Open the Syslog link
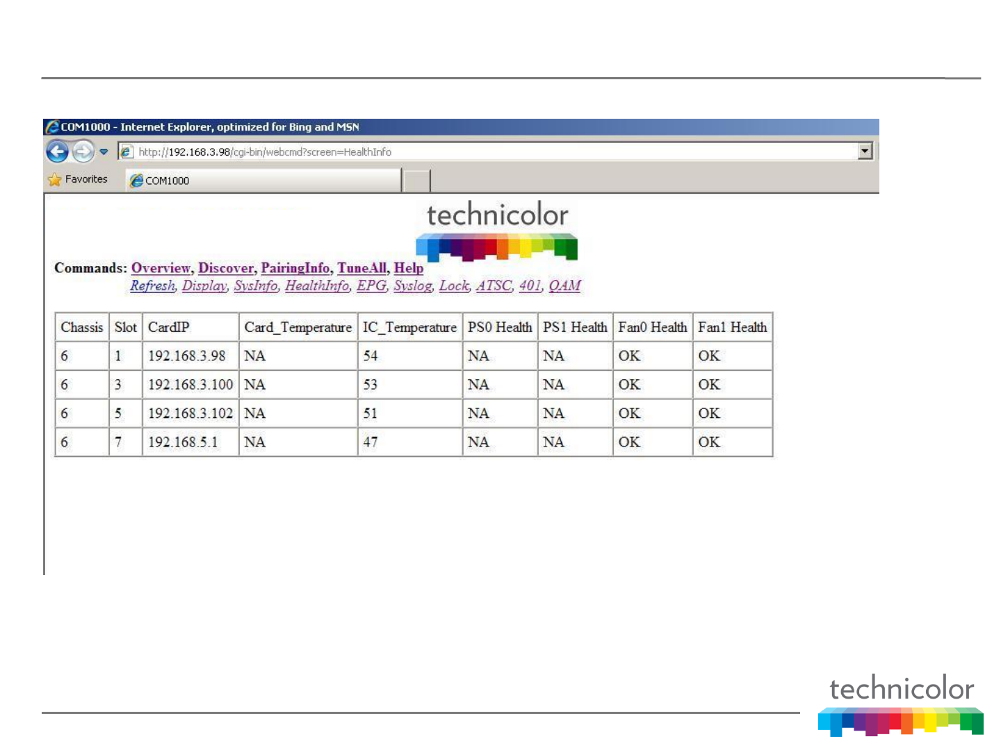The width and height of the screenshot is (1001, 750). pos(413,285)
